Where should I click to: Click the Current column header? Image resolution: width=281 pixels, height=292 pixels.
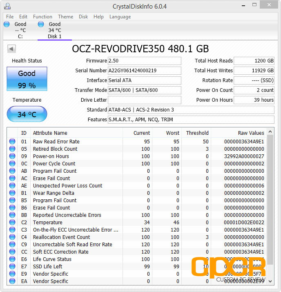coord(137,133)
